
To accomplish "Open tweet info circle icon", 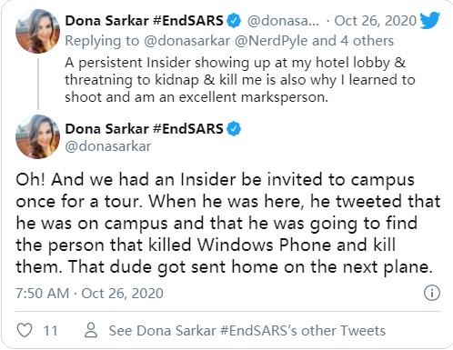I will click(x=431, y=293).
